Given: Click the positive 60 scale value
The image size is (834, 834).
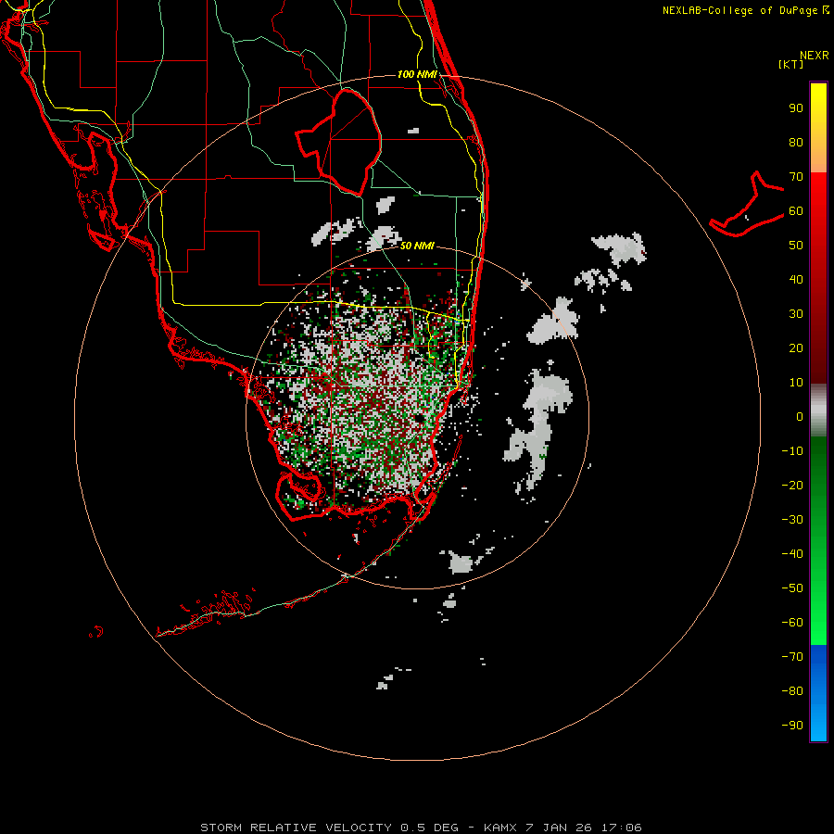Looking at the screenshot, I should (796, 211).
